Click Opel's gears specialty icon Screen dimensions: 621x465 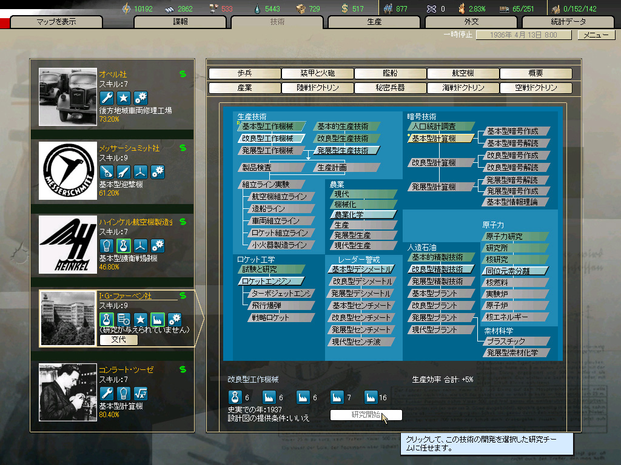click(141, 97)
